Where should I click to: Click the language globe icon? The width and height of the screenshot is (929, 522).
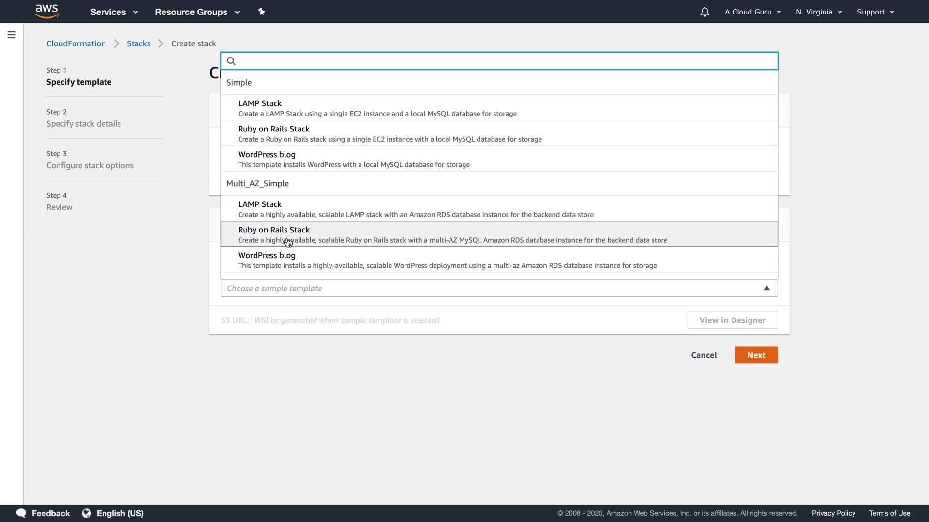pyautogui.click(x=87, y=513)
